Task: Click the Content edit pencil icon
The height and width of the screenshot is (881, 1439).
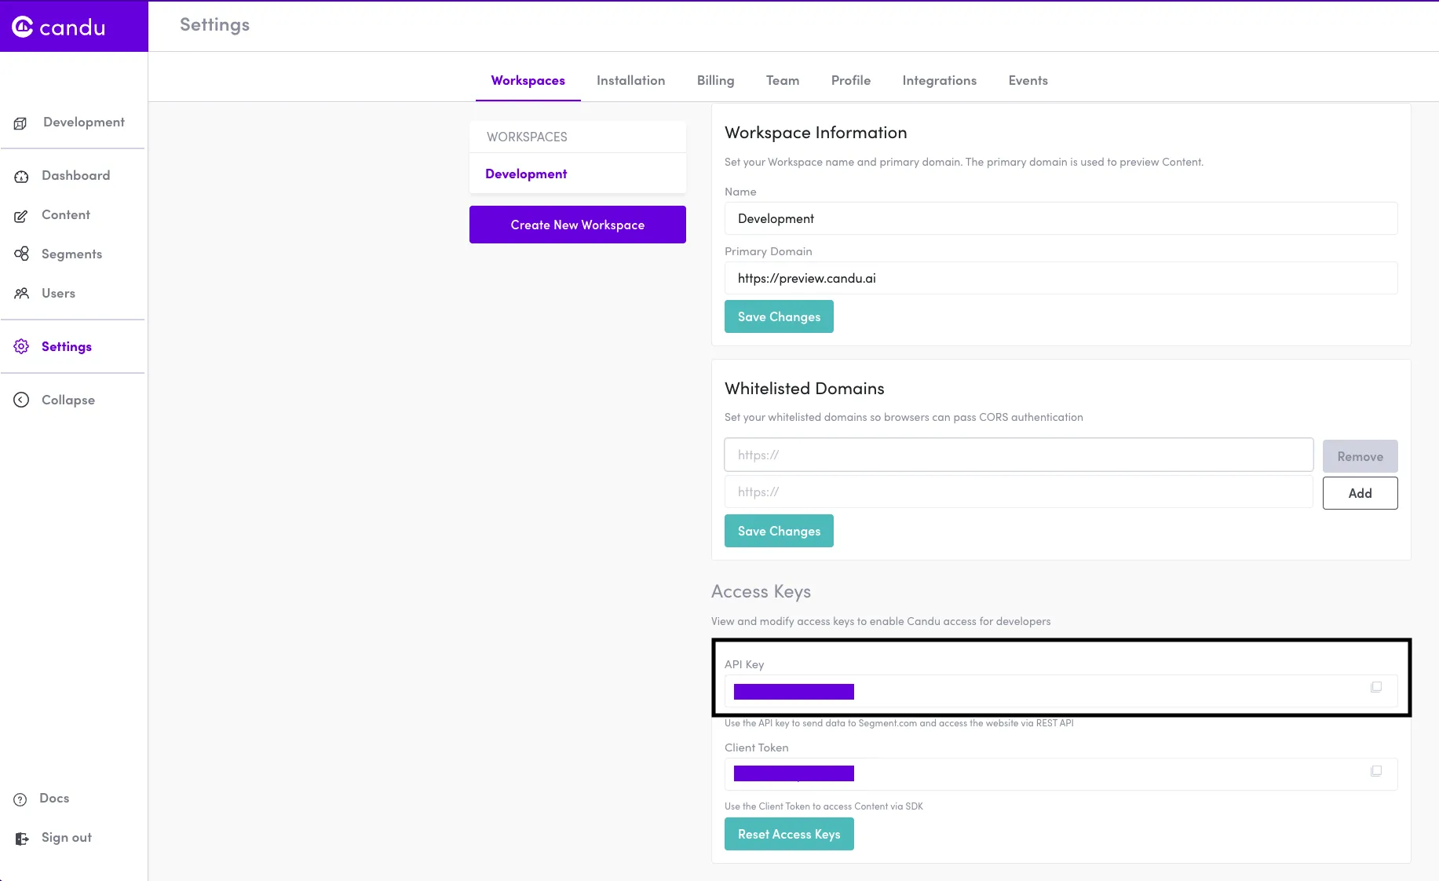Action: pyautogui.click(x=21, y=216)
